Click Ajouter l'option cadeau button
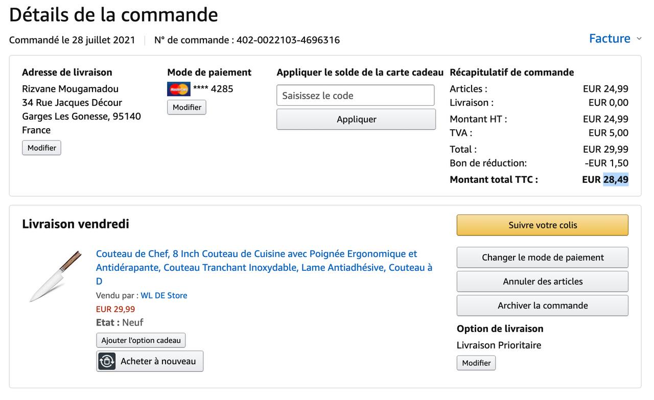654x400 pixels. click(141, 340)
